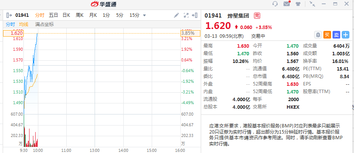This screenshot has height=153, width=354.
Task: Set a price alert with bell icon
Action: tap(318, 35)
